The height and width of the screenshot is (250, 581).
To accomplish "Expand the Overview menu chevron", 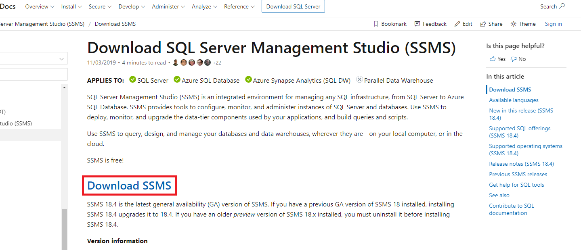I will [52, 6].
